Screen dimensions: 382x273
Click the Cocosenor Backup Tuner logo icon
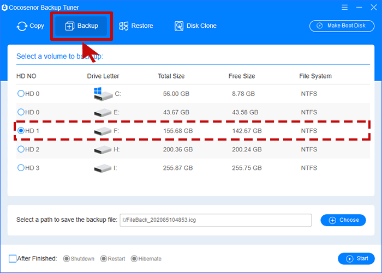4,8
